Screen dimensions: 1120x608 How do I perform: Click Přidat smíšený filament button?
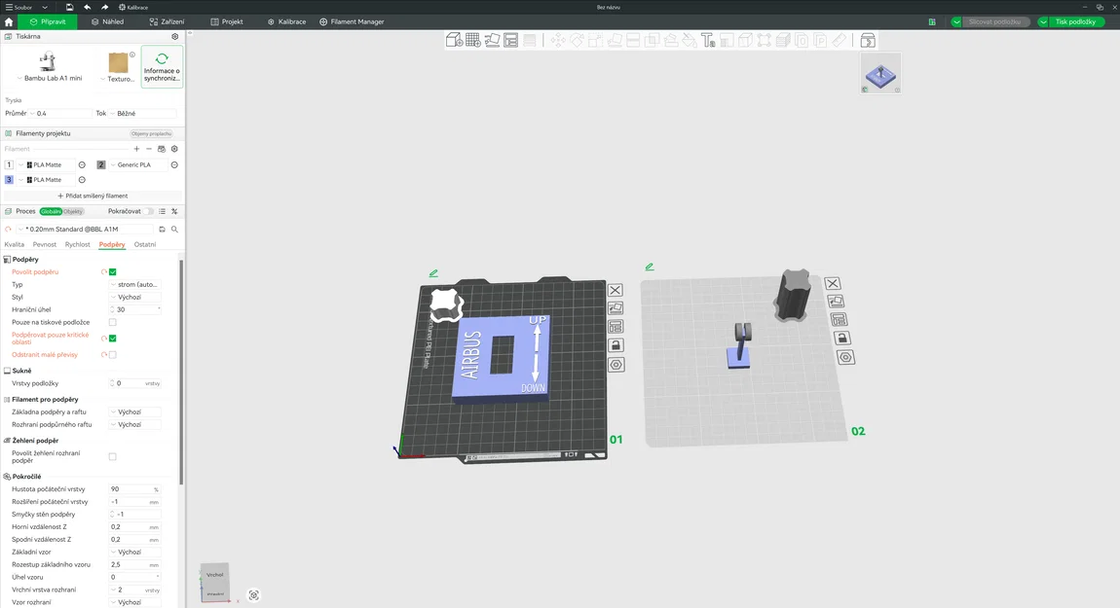[93, 196]
